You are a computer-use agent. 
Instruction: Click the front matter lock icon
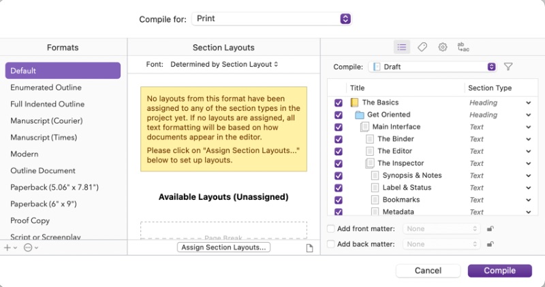pos(490,229)
